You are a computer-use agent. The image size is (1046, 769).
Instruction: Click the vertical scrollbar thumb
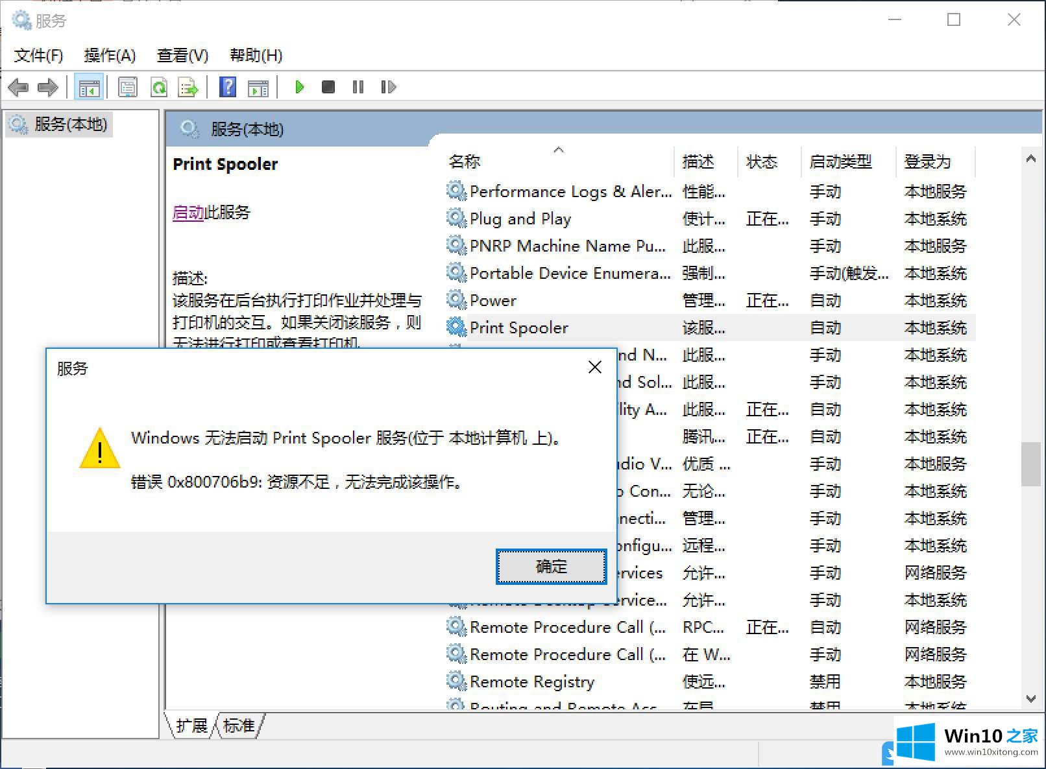coord(1030,464)
